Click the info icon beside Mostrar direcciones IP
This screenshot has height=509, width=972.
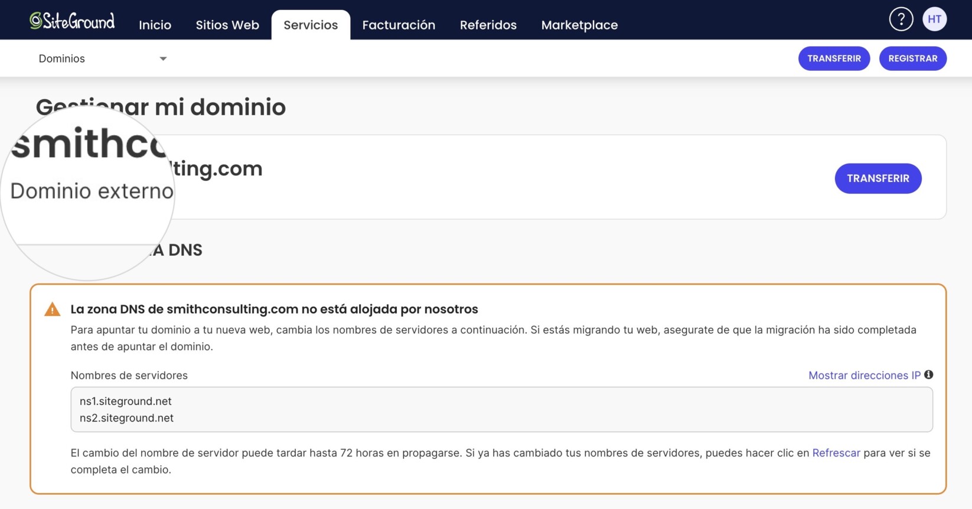(929, 374)
